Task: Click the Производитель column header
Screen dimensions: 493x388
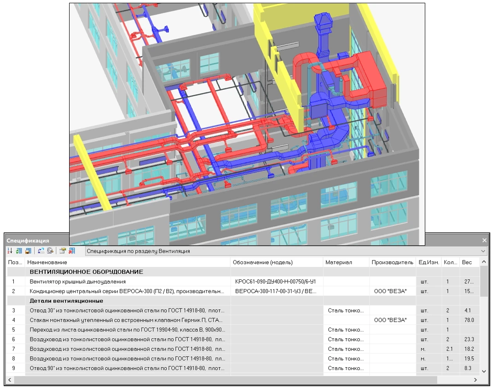Action: pos(392,262)
